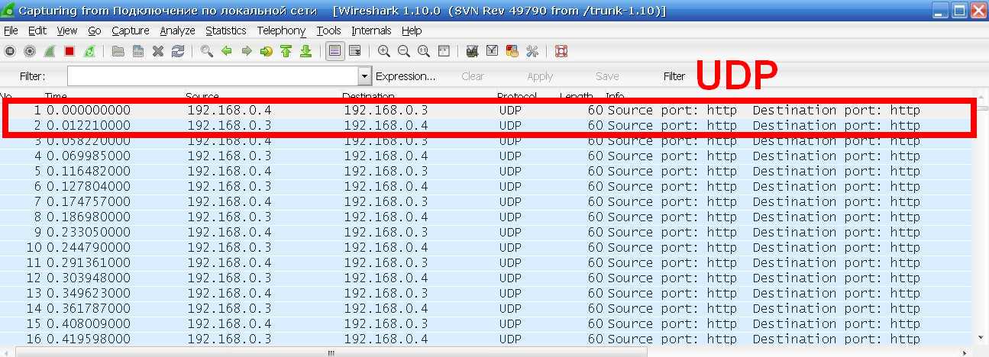Jump to the first packet icon
Image resolution: width=989 pixels, height=357 pixels.
(286, 52)
